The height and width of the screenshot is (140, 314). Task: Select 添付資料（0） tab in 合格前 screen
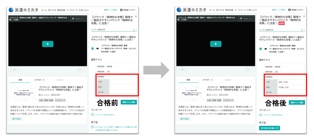[x=40, y=80]
